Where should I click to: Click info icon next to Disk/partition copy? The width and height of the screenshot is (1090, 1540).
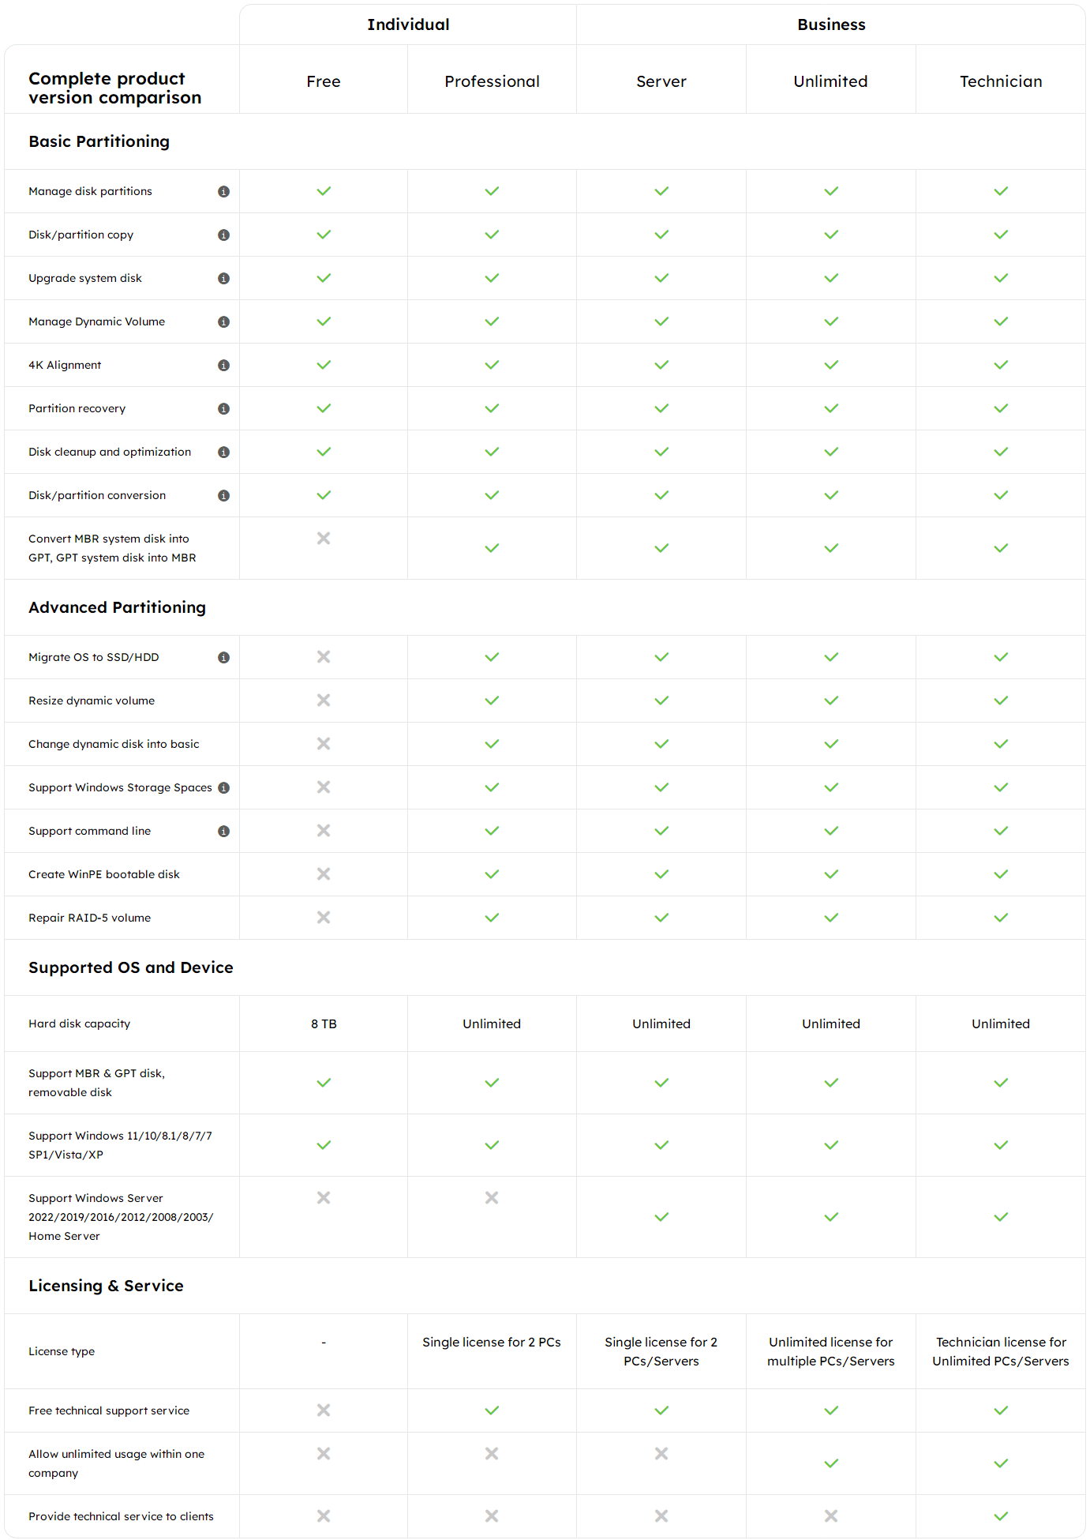click(x=223, y=235)
